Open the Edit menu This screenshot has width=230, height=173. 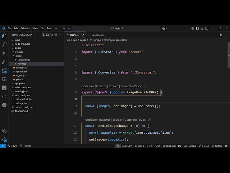pos(16,28)
